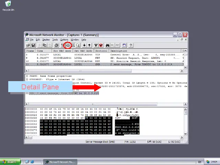Click the window pane toolbar icon

[124, 45]
